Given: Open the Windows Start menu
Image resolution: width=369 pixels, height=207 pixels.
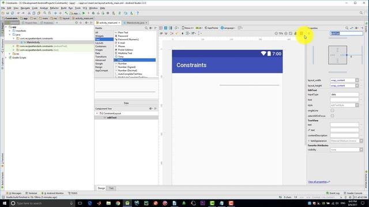Looking at the screenshot, I should point(4,203).
